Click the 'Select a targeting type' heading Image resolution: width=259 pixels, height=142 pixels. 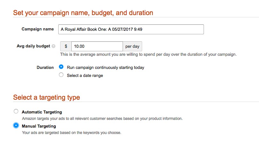(46, 97)
